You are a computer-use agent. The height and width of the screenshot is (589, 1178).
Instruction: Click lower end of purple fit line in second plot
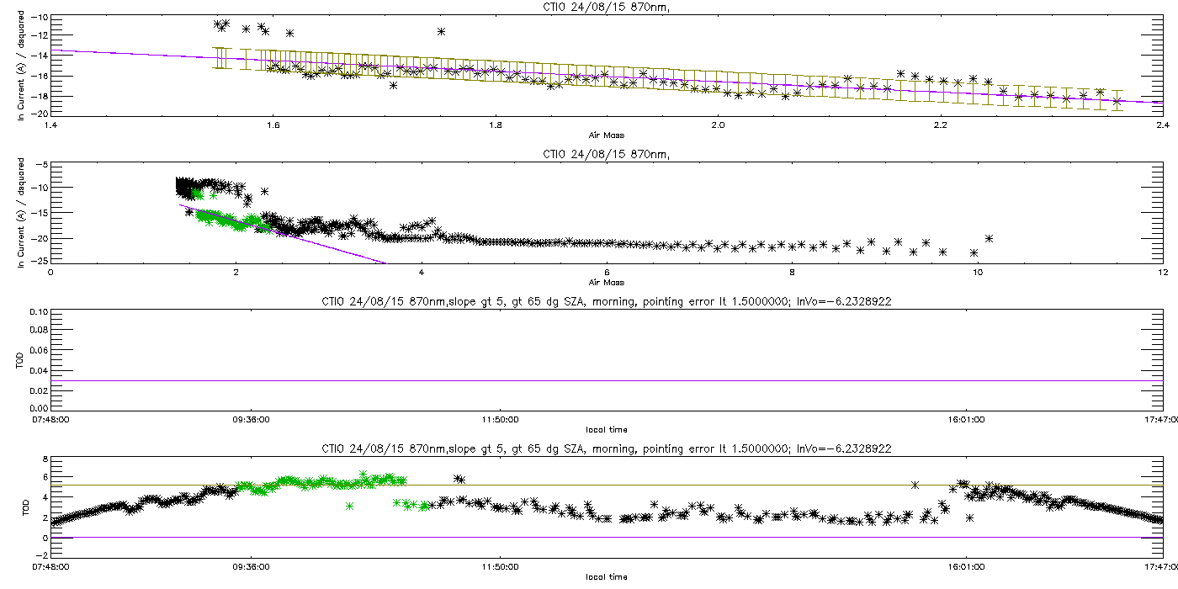click(x=385, y=263)
